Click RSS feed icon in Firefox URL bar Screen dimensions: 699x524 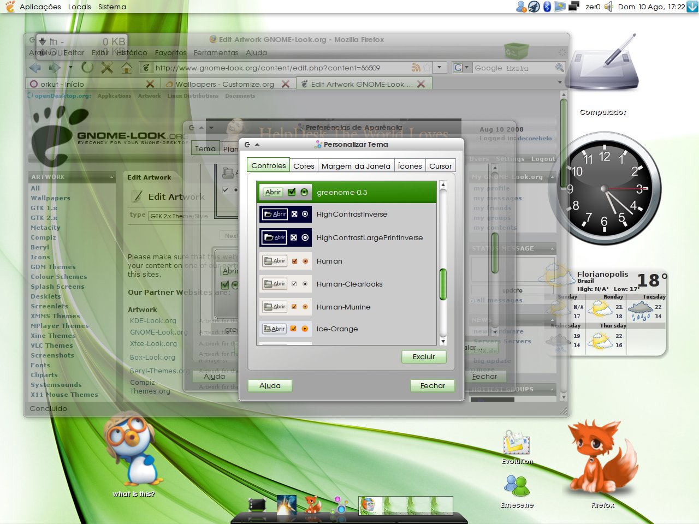416,68
